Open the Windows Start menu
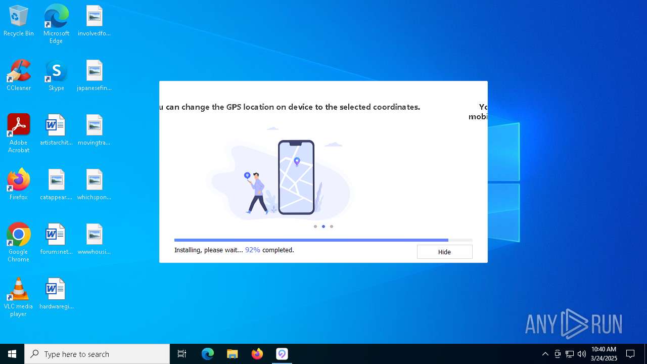This screenshot has height=364, width=647. [12, 354]
